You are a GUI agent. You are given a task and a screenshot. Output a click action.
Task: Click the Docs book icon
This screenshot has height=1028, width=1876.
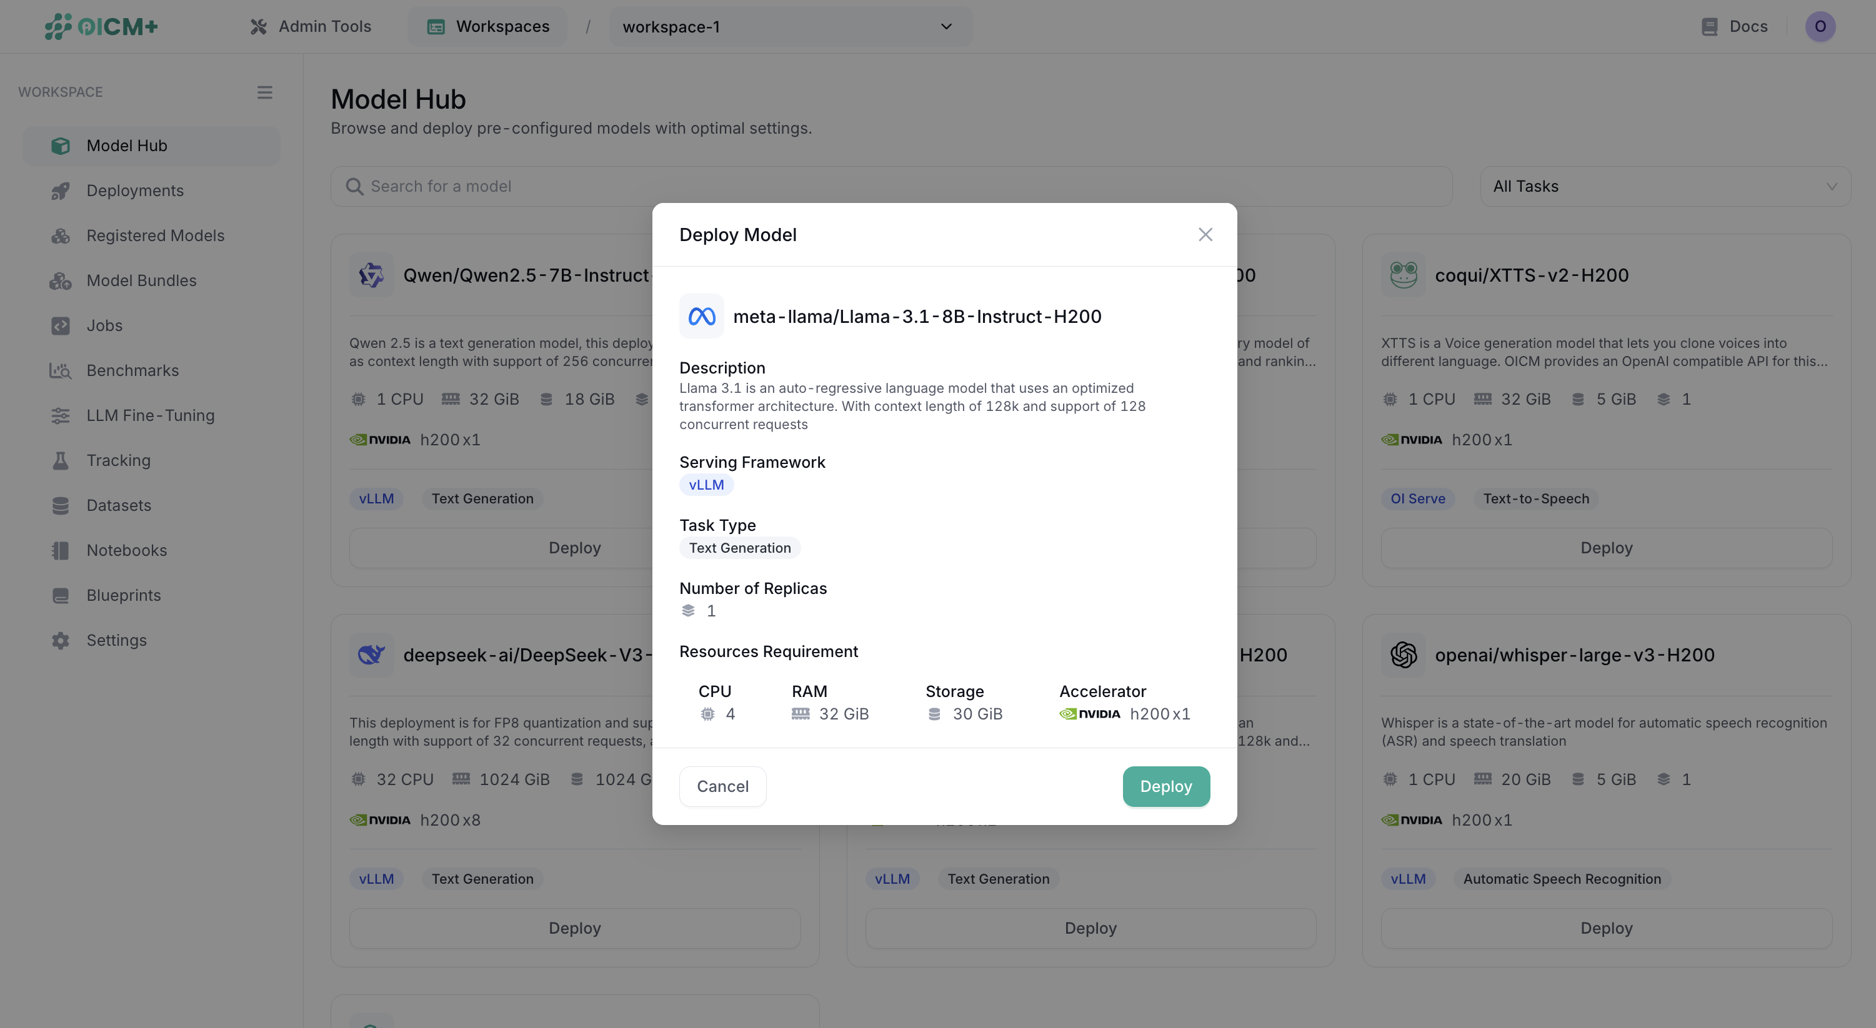(x=1709, y=27)
